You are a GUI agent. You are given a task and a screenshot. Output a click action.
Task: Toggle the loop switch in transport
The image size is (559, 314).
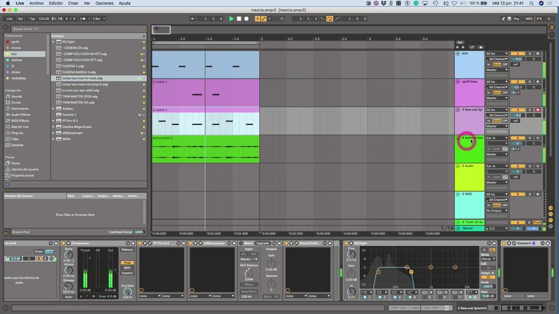[x=330, y=19]
